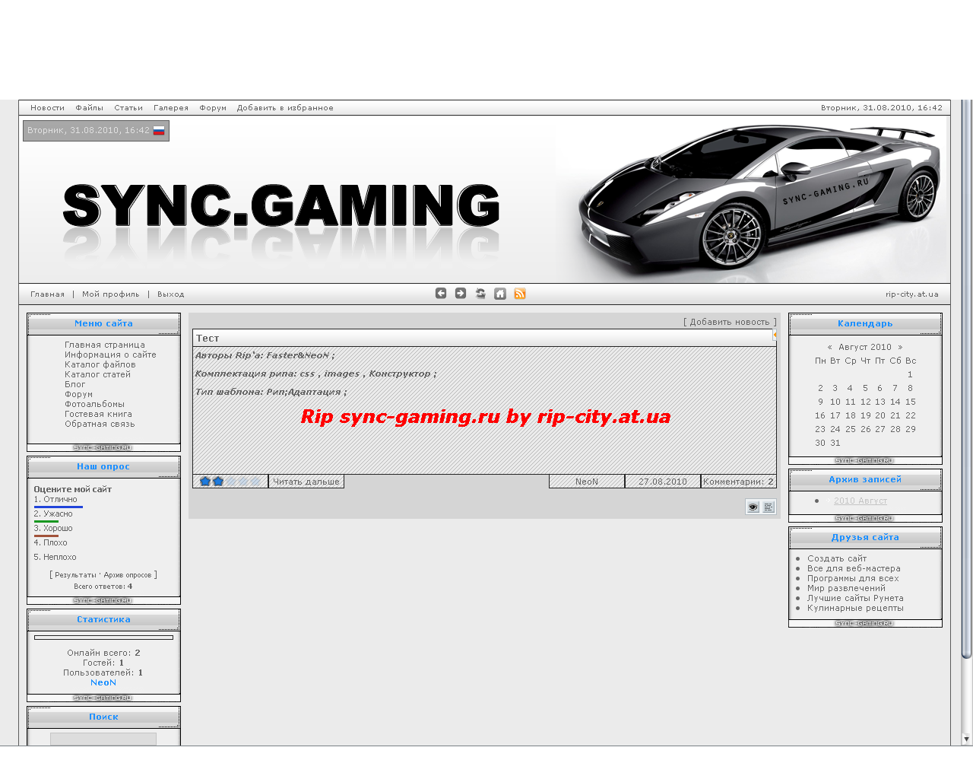Click the text list icon below the post
Screen dimensions: 973x779
[x=769, y=507]
